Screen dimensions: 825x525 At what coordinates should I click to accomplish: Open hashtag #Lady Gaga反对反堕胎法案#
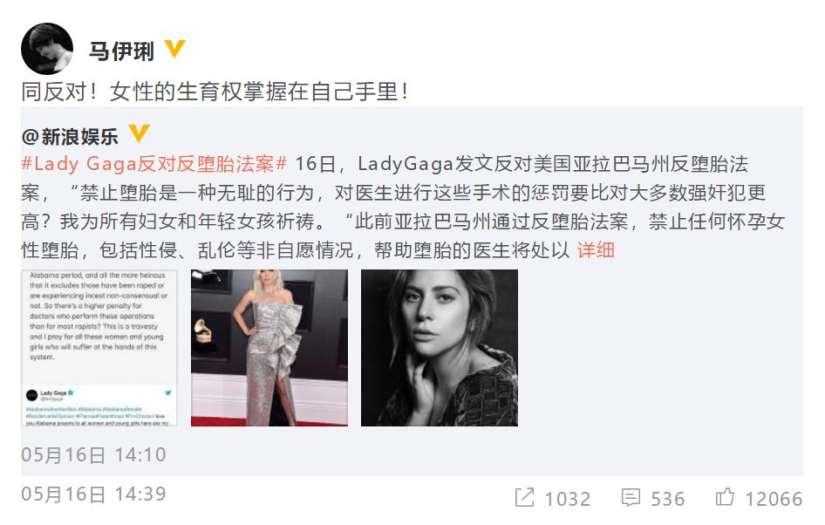tap(153, 164)
